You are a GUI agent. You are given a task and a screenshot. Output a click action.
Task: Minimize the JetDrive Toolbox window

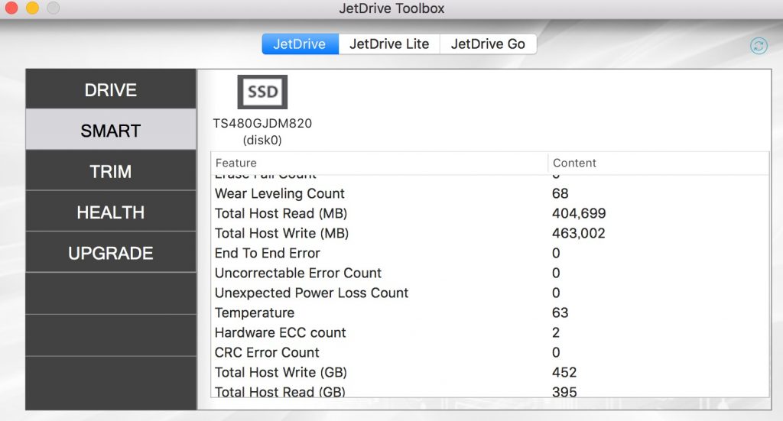32,8
